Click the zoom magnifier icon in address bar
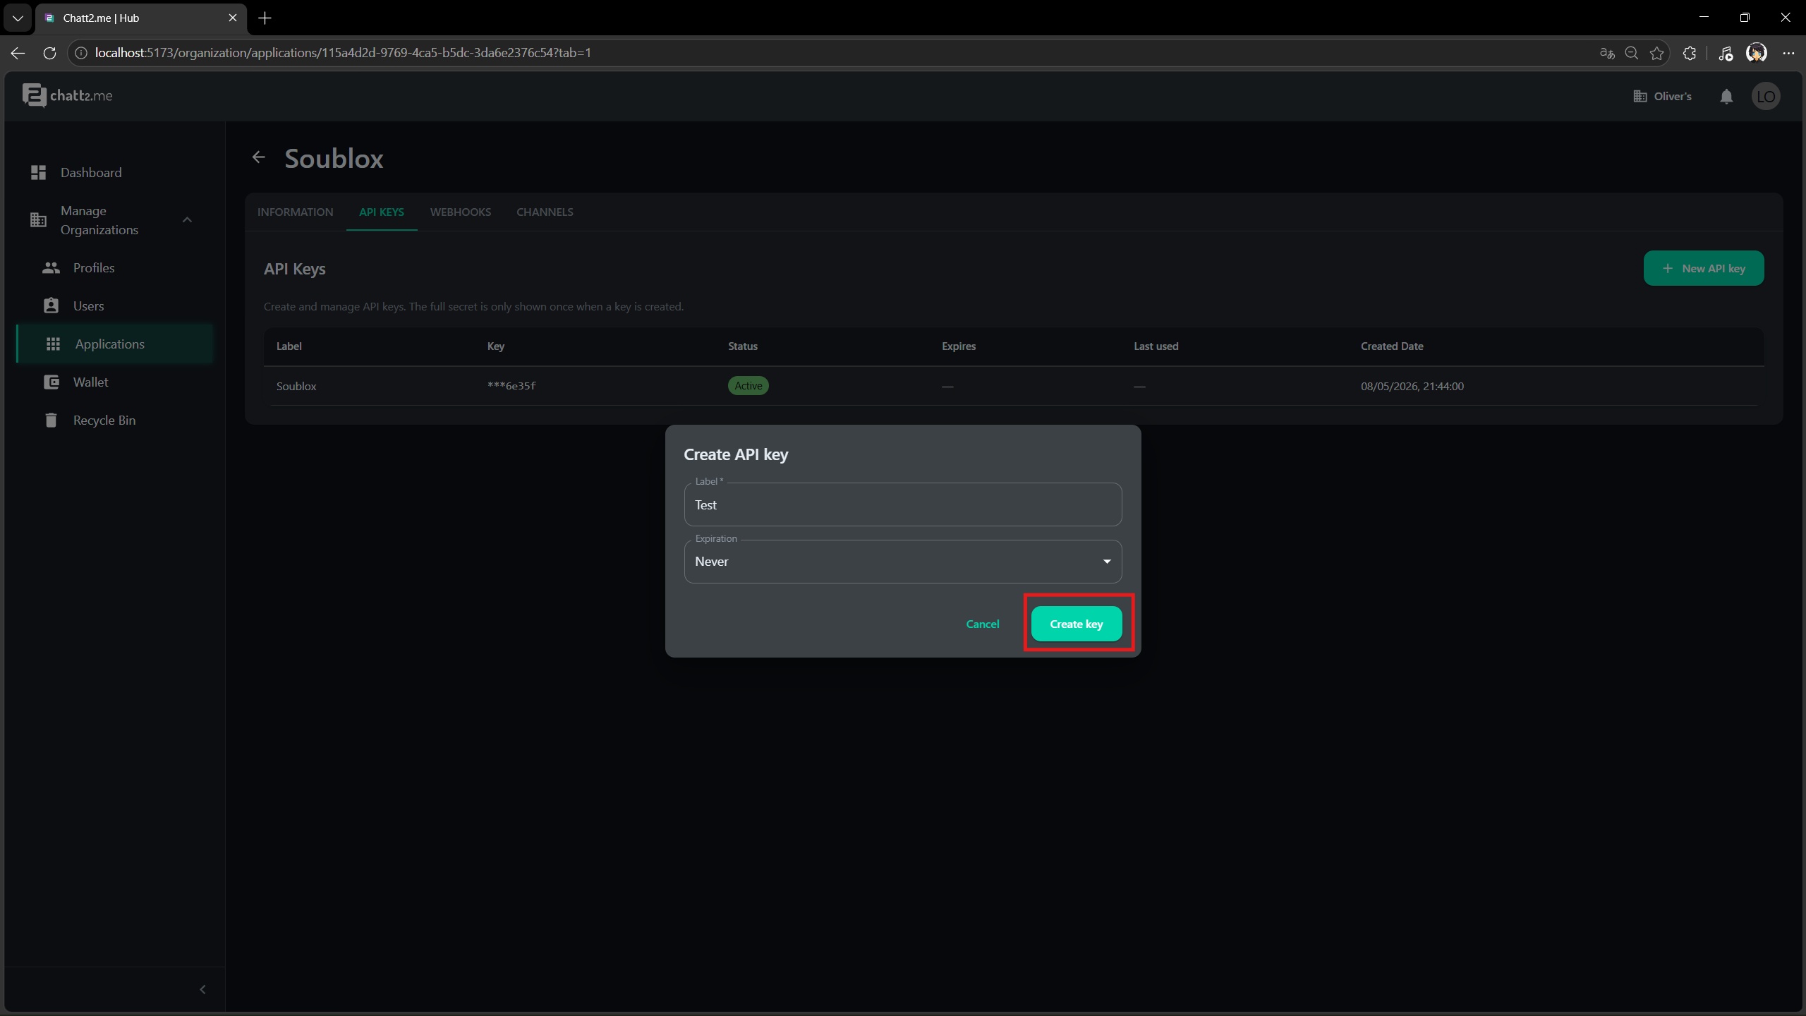 (1632, 53)
